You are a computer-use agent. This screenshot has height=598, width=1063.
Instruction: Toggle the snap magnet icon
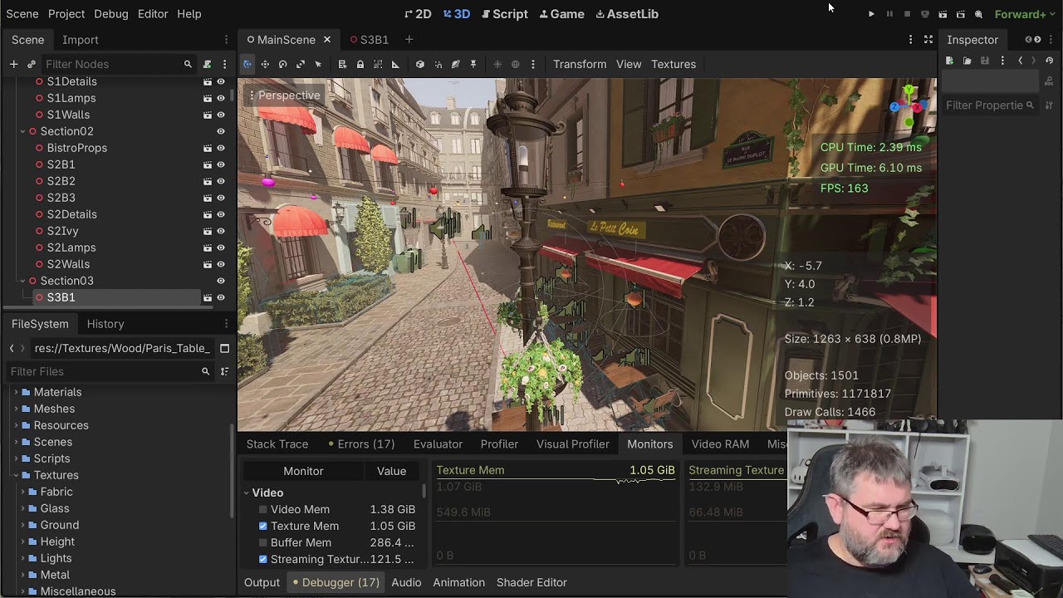[x=438, y=64]
